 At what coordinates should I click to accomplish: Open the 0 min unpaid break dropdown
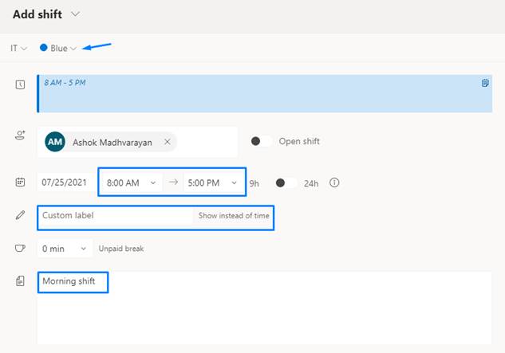click(65, 249)
